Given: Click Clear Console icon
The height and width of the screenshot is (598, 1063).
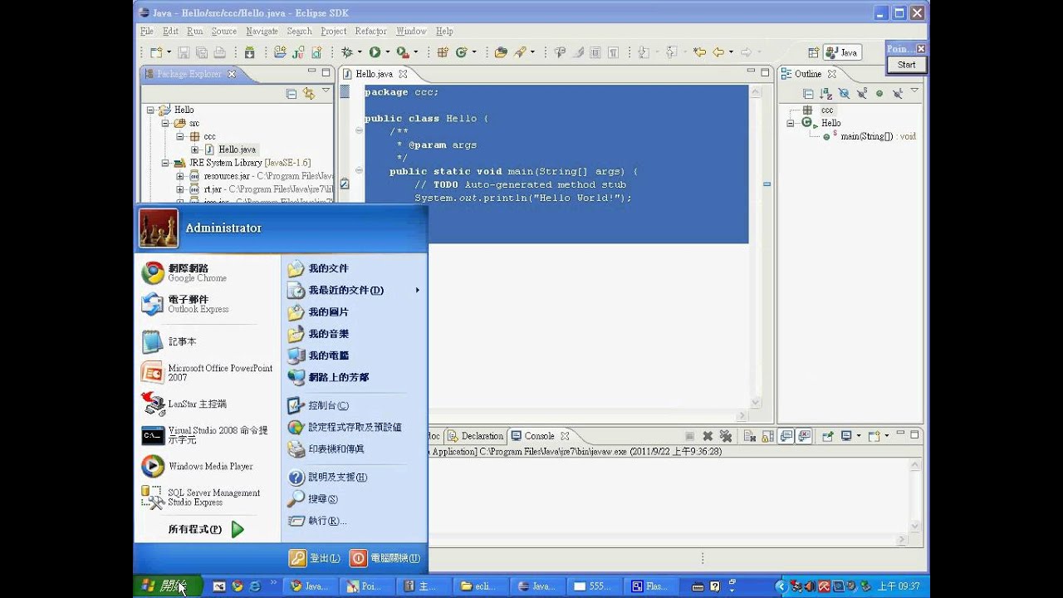Looking at the screenshot, I should (x=749, y=435).
